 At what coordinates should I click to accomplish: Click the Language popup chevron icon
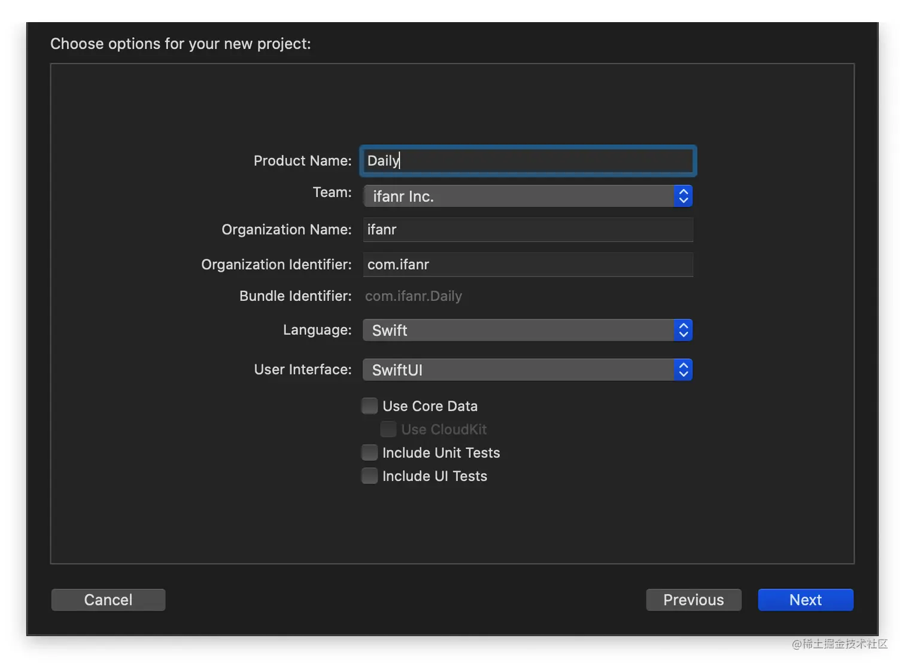pos(683,330)
